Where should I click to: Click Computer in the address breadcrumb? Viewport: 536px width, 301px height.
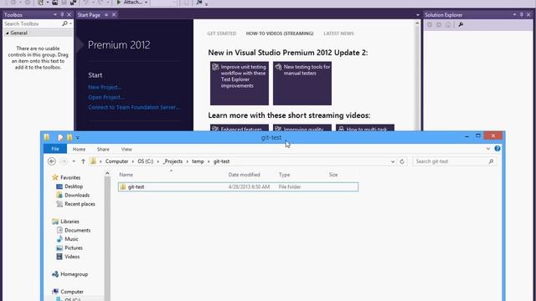pyautogui.click(x=116, y=161)
